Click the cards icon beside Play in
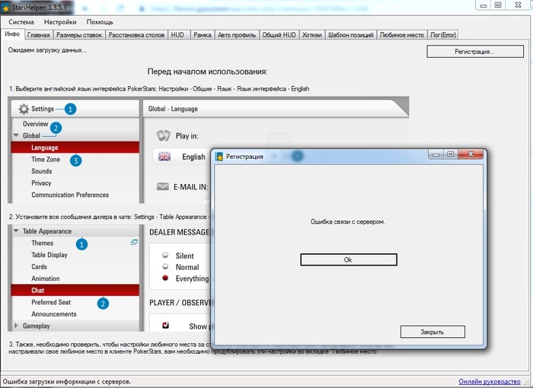 [163, 136]
